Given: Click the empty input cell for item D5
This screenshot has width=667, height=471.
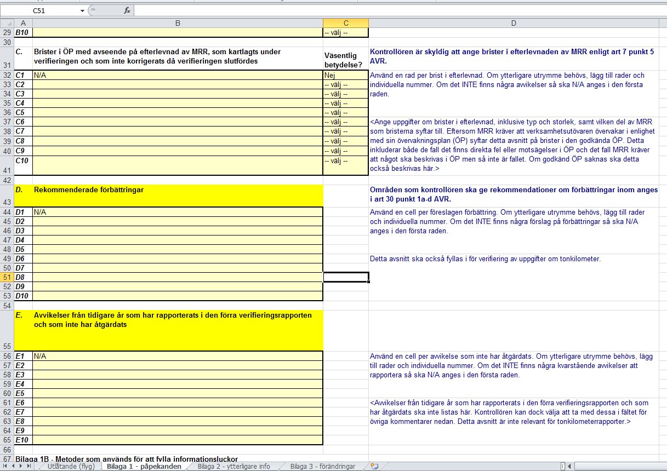Looking at the screenshot, I should (x=178, y=249).
